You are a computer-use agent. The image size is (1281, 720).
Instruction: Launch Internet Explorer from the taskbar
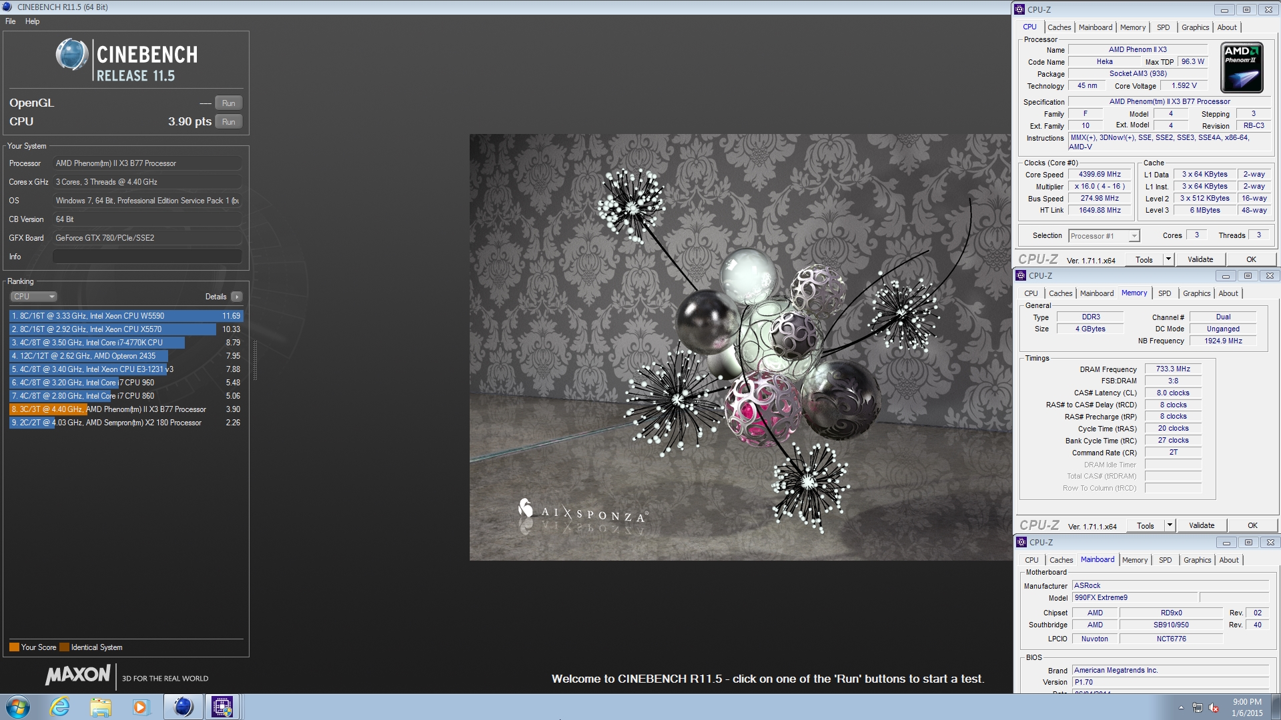tap(60, 707)
